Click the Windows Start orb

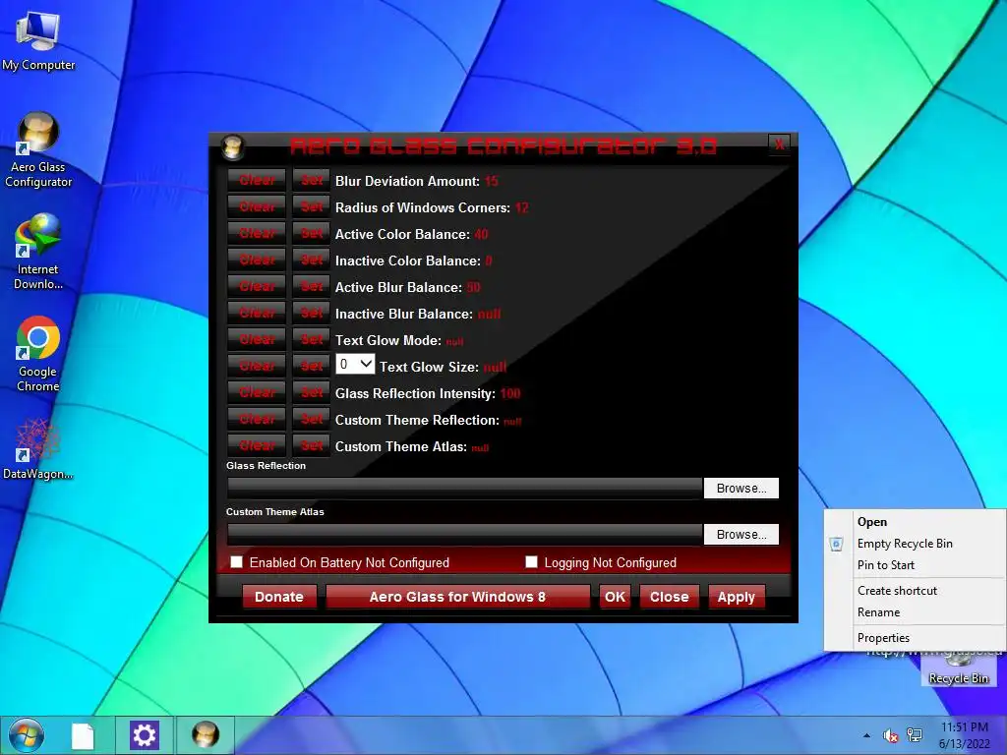pyautogui.click(x=27, y=735)
